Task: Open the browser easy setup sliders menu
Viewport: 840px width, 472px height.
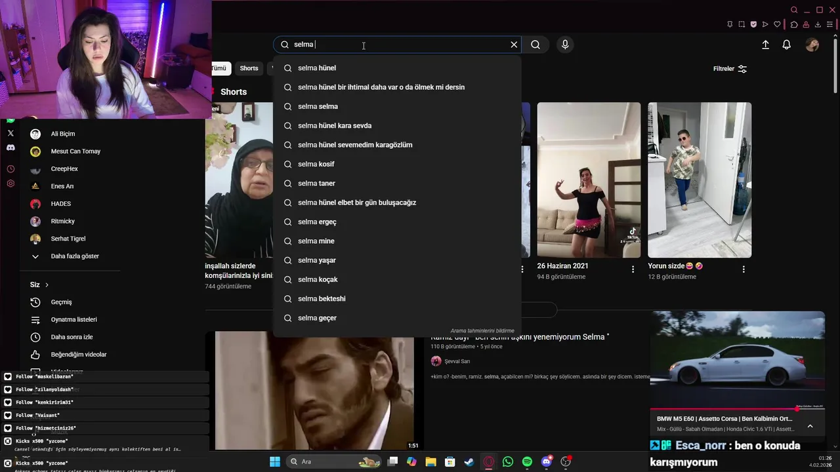Action: (x=830, y=24)
